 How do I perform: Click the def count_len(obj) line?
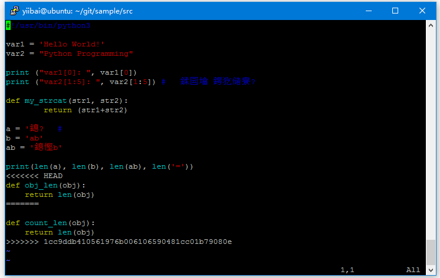pos(50,223)
